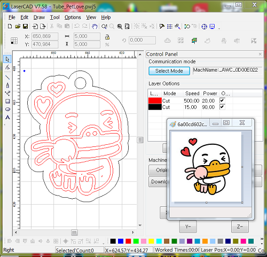Image resolution: width=267 pixels, height=257 pixels.
Task: Select the Rectangle drawing tool
Action: pyautogui.click(x=7, y=101)
